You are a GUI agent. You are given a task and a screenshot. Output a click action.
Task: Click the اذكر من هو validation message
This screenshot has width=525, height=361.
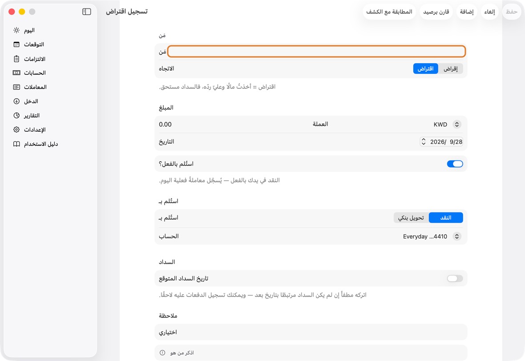click(182, 353)
